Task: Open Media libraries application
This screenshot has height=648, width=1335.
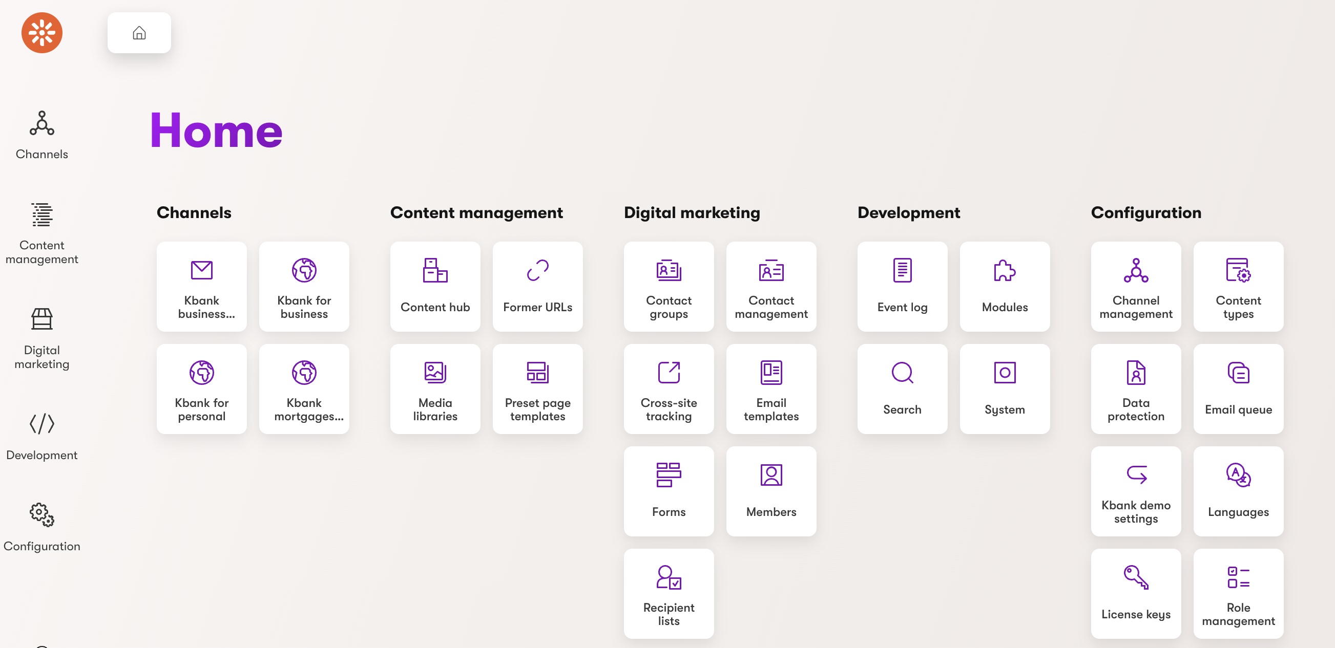Action: tap(435, 388)
